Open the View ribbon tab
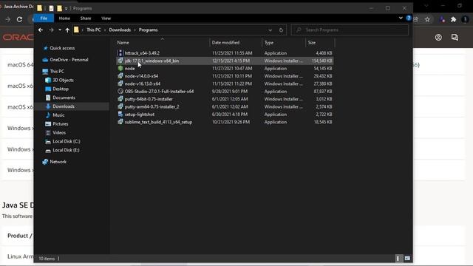 tap(106, 18)
